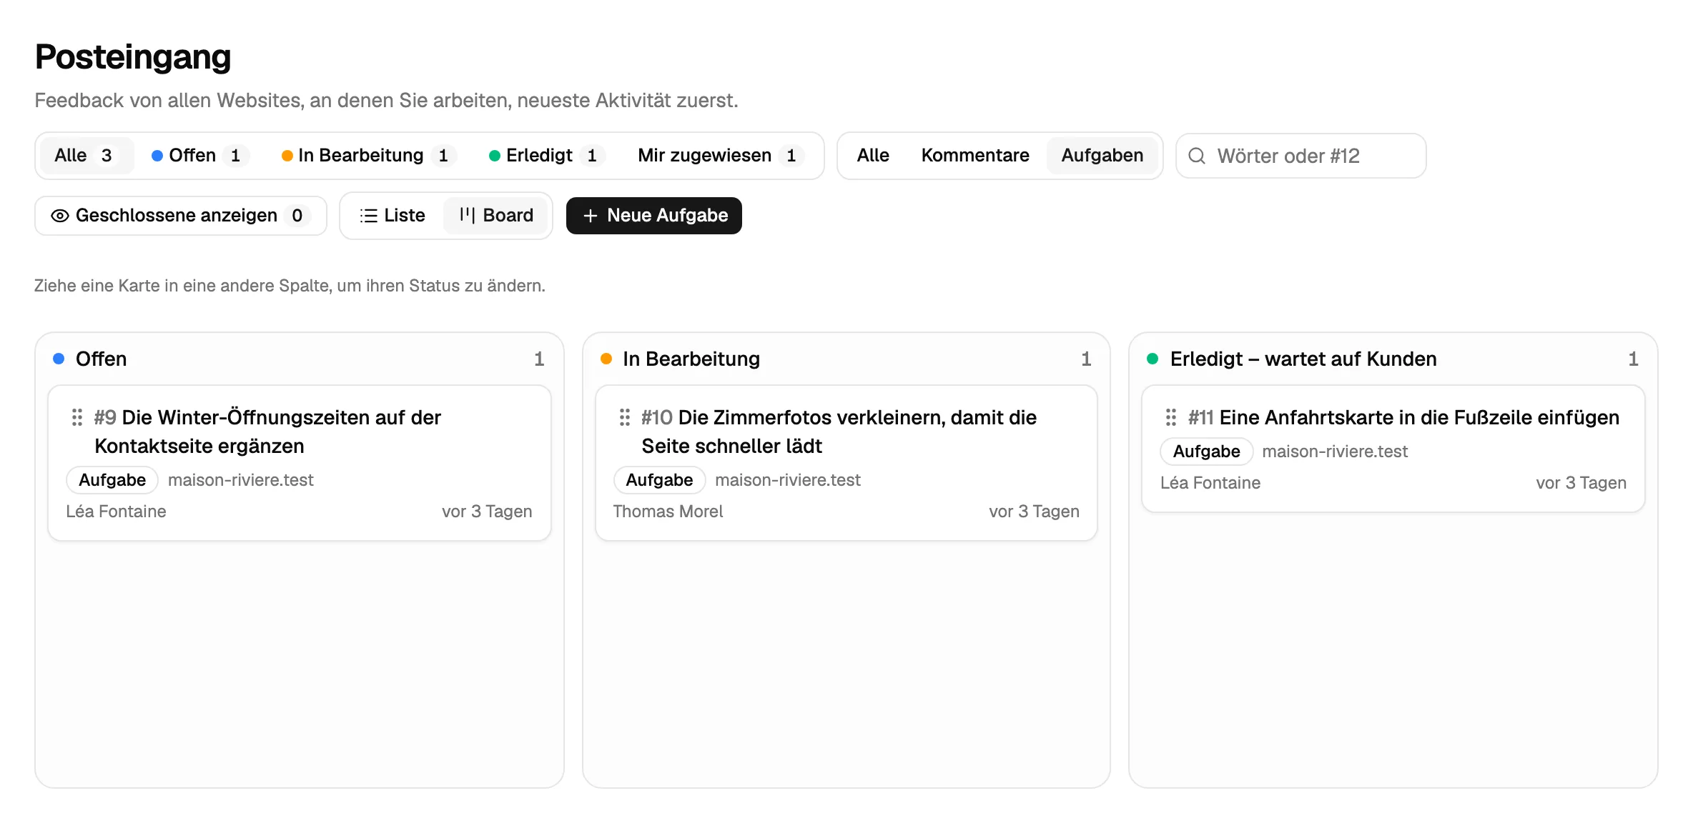Click the eye icon beside Geschlossene anzeigen
Screen dimensions: 1693x823
point(60,216)
